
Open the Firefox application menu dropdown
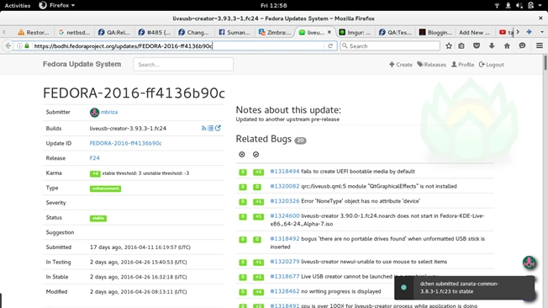(56, 5)
